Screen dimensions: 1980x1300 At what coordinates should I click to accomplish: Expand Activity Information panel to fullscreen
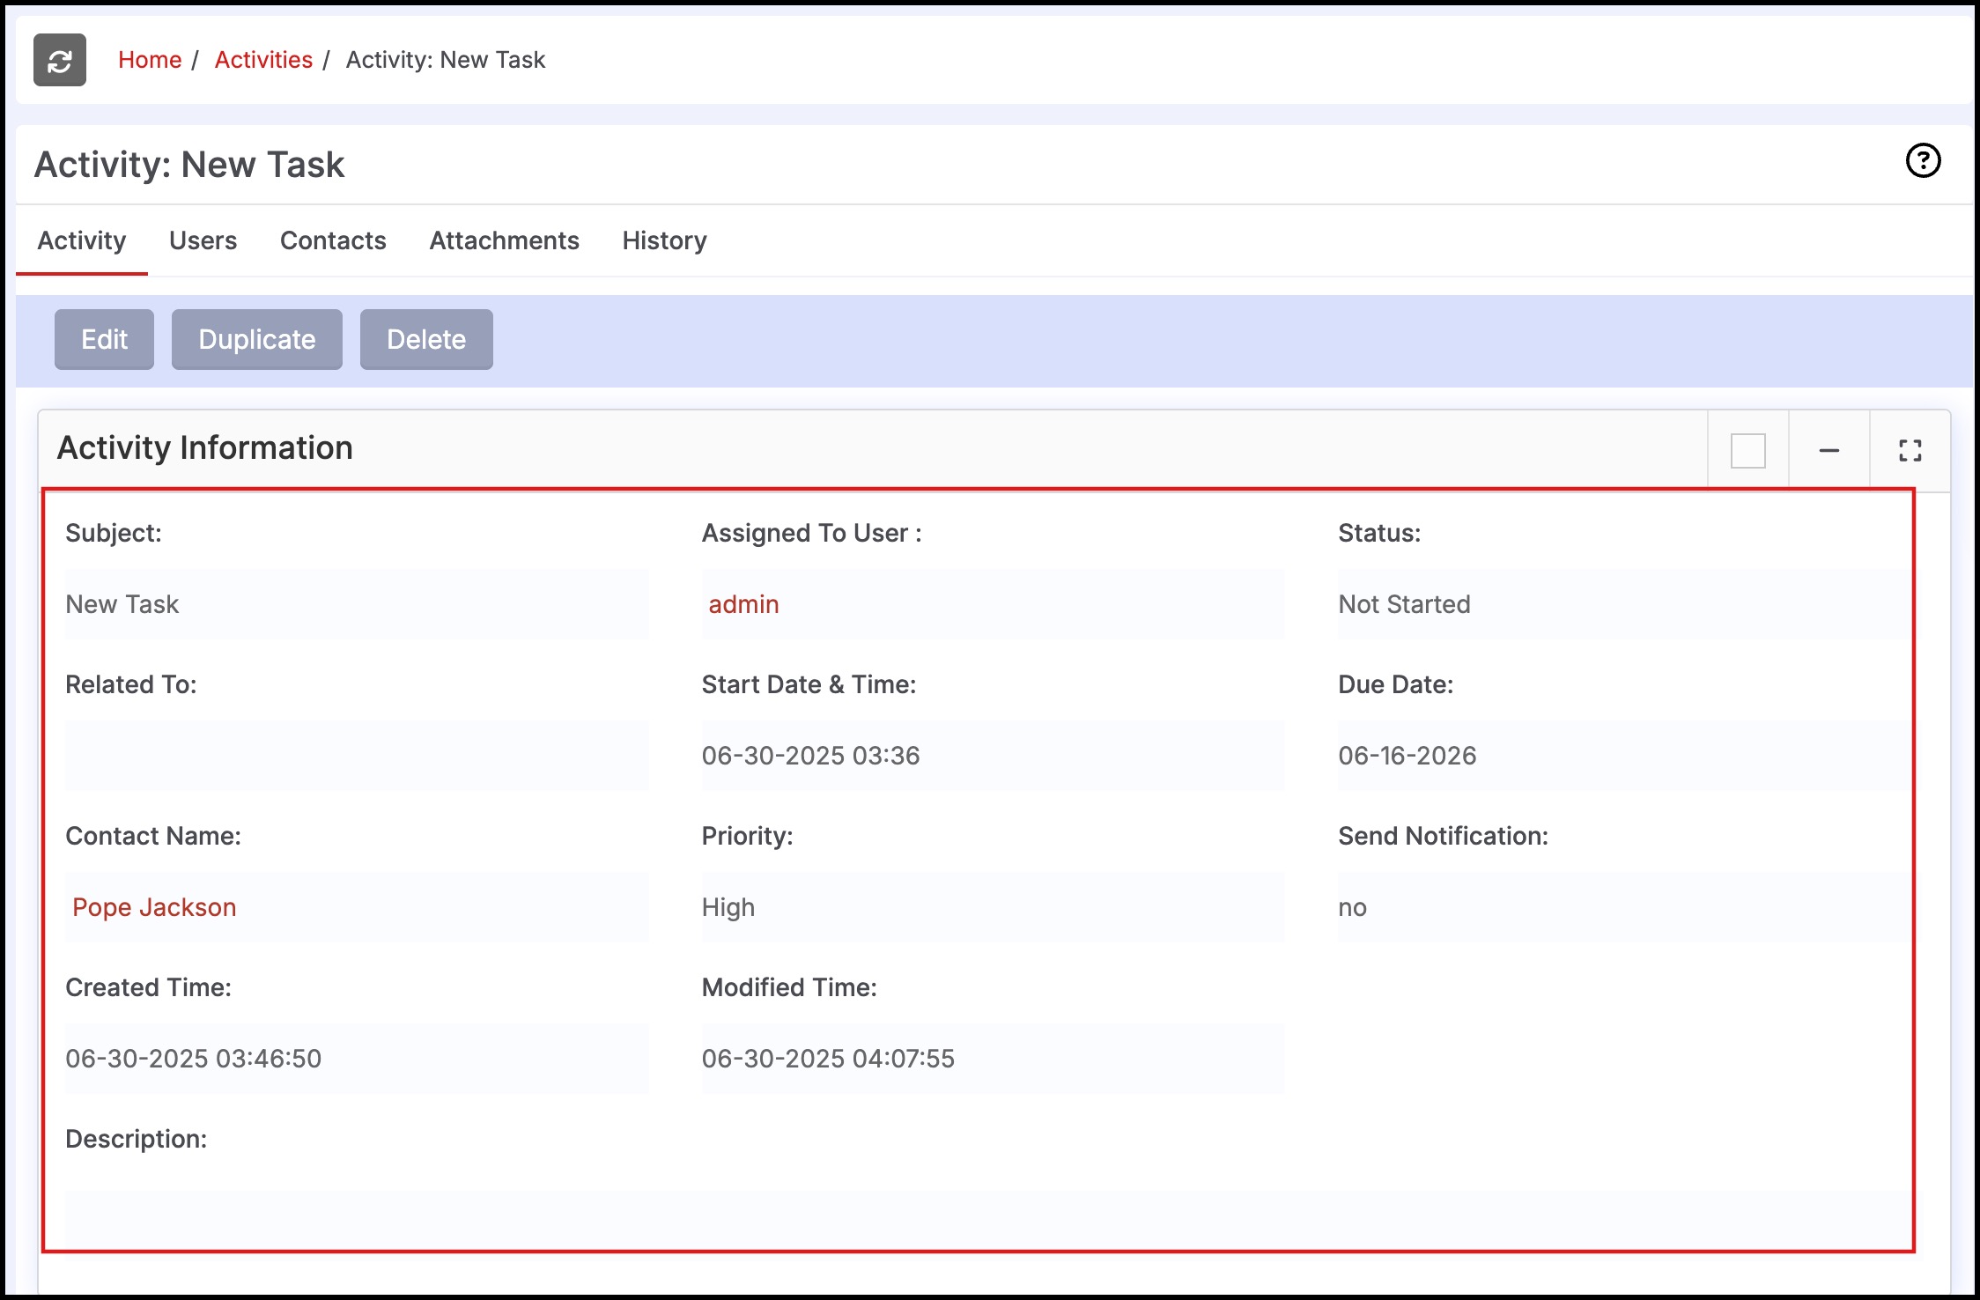pos(1910,450)
